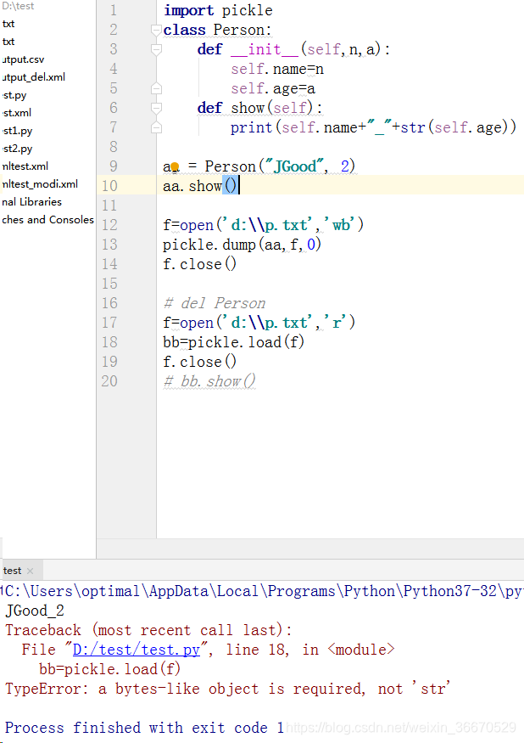This screenshot has height=743, width=524.
Task: Click the TypeError message in console
Action: pyautogui.click(x=227, y=689)
